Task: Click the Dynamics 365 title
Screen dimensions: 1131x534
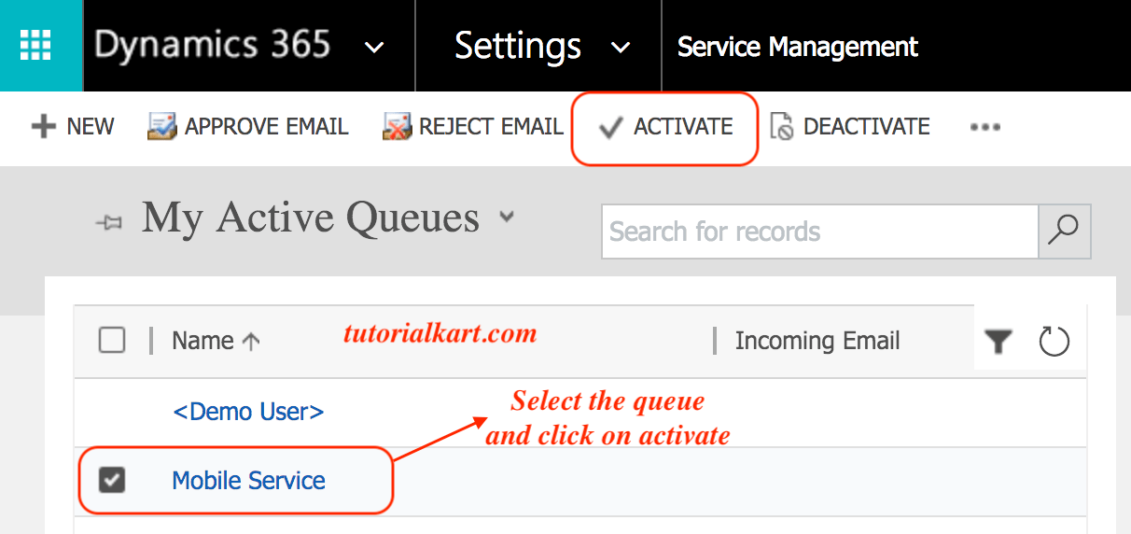Action: pyautogui.click(x=212, y=45)
